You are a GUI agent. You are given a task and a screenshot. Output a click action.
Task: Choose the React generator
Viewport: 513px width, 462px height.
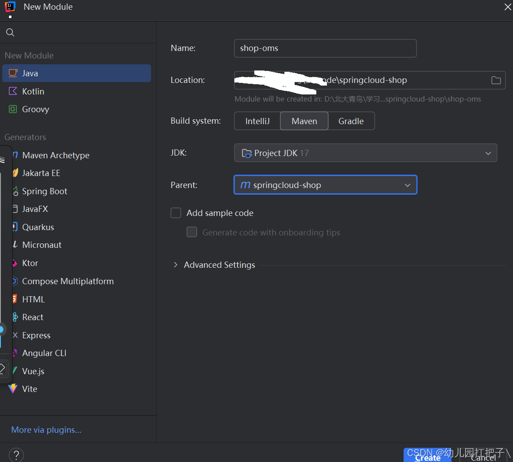click(33, 317)
